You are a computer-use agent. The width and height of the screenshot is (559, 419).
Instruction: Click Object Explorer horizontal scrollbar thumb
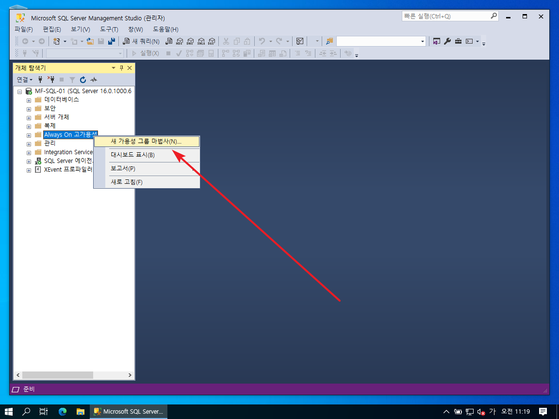click(57, 375)
